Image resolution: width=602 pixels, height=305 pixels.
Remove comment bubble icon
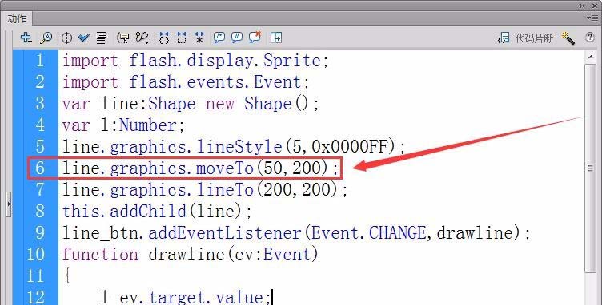tap(255, 37)
